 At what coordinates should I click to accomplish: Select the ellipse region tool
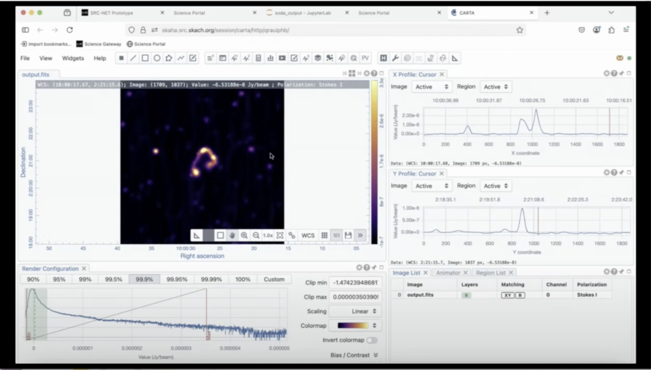(x=157, y=58)
